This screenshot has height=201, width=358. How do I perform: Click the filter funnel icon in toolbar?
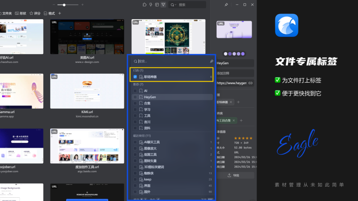pyautogui.click(x=163, y=5)
